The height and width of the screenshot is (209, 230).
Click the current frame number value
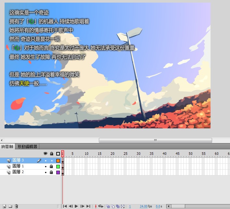pos(130,206)
